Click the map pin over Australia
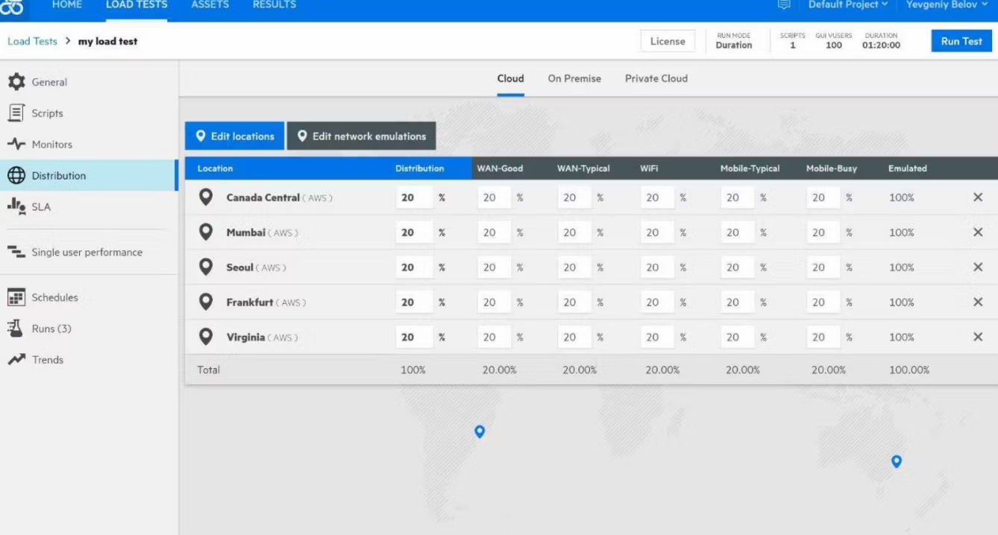The width and height of the screenshot is (998, 535). (x=897, y=461)
